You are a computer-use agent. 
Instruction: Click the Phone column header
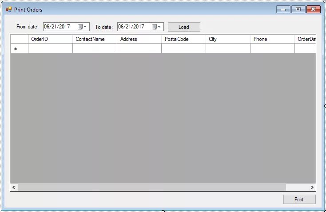tap(272, 39)
